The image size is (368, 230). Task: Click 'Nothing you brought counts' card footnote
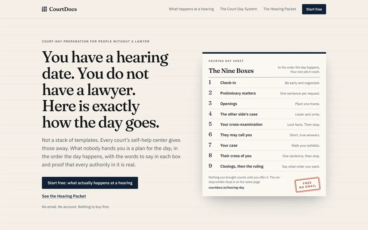244,180
